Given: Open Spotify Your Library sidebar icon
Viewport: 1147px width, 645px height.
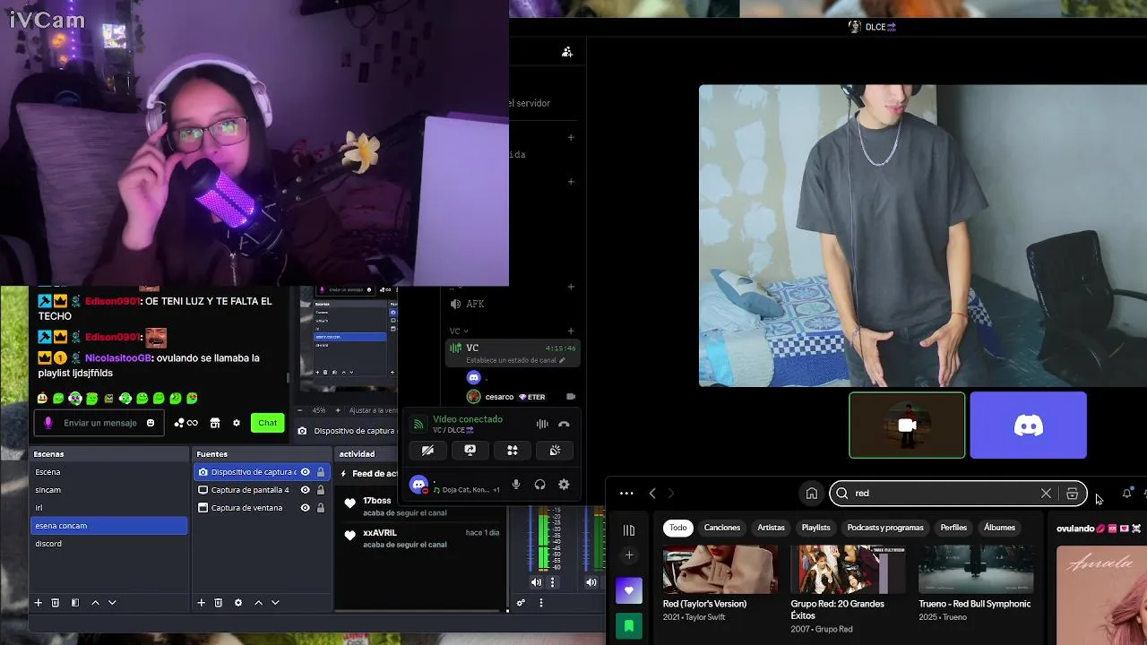Looking at the screenshot, I should pyautogui.click(x=629, y=530).
